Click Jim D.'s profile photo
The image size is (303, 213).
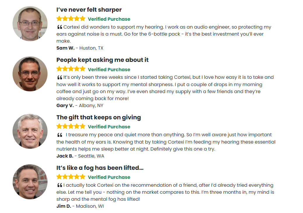coord(30,182)
